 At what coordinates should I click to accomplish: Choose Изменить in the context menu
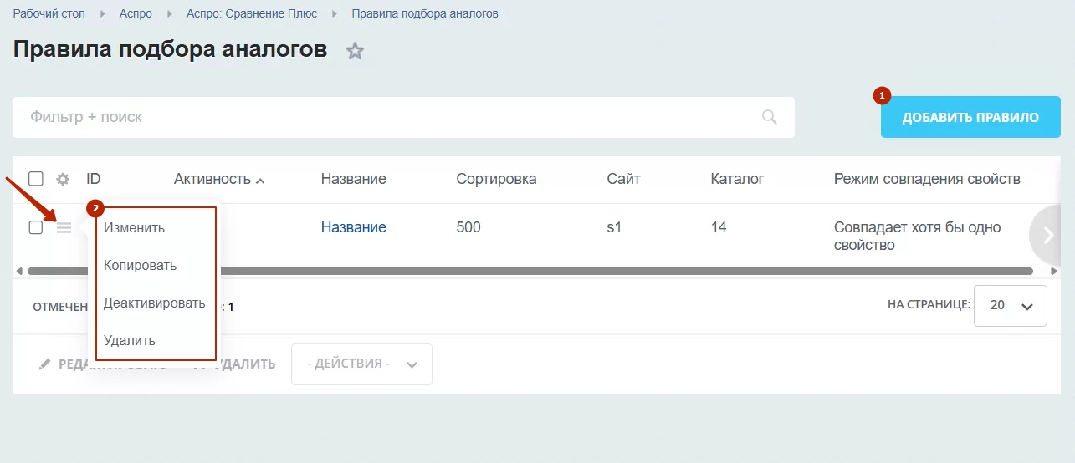pos(134,227)
